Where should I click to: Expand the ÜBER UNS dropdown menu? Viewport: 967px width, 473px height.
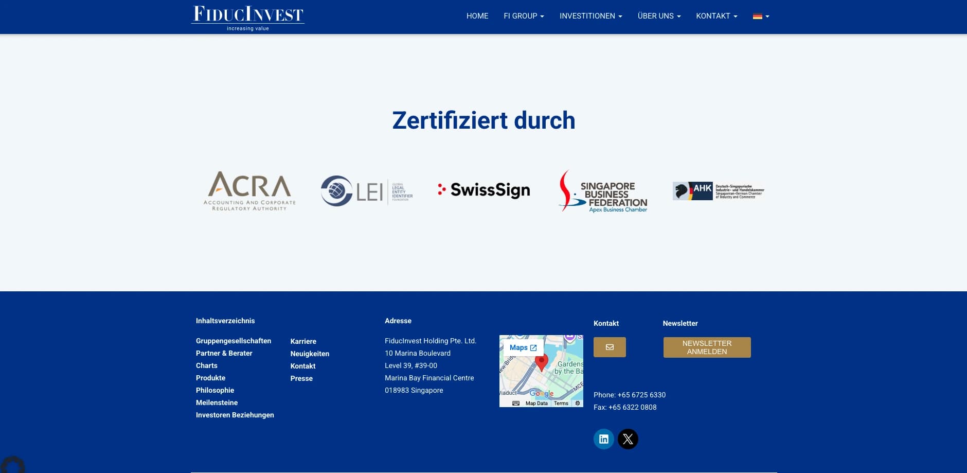tap(659, 16)
